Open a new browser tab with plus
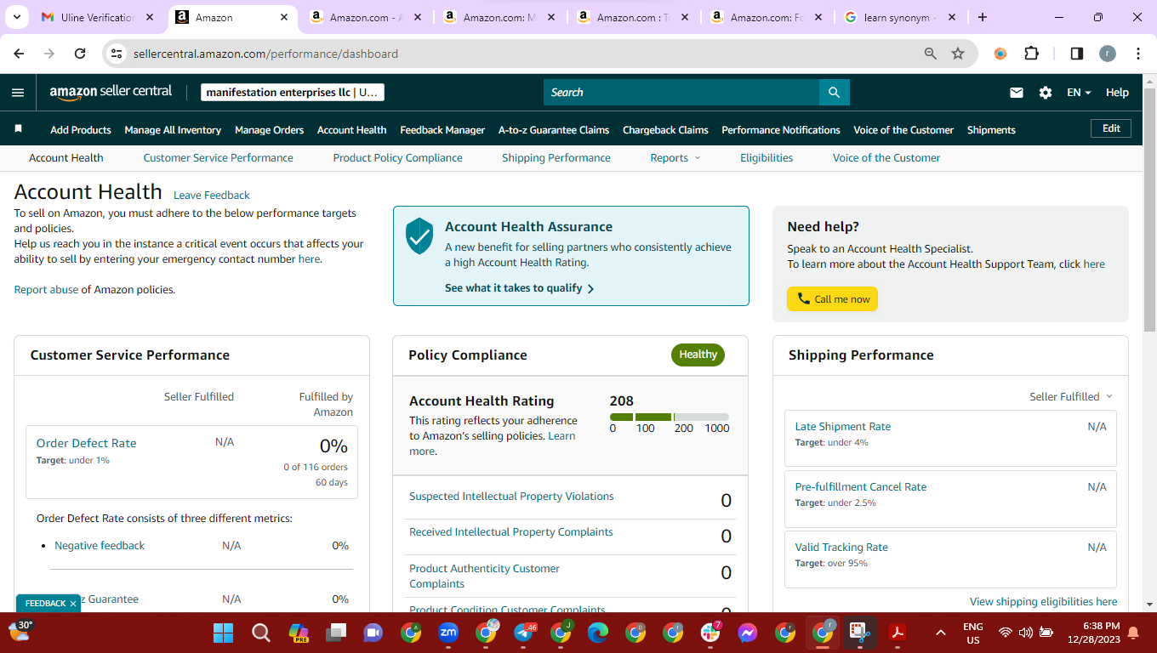 pos(983,17)
